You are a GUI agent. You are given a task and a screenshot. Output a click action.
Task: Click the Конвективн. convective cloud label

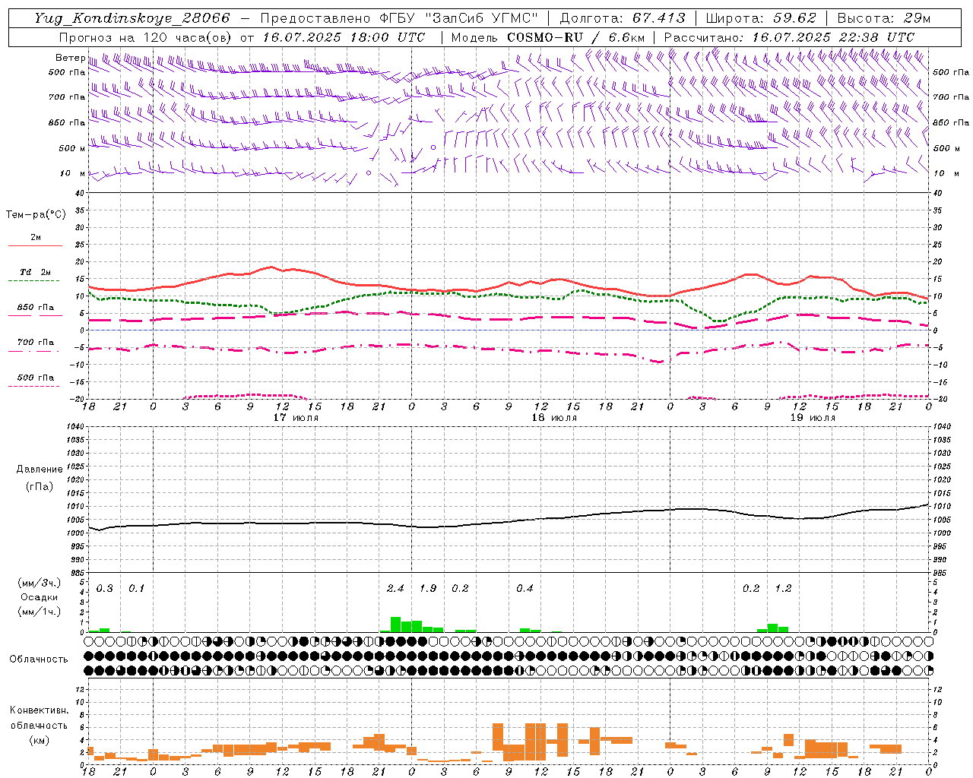[x=39, y=710]
